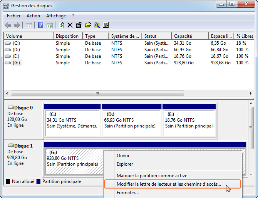Click the Sain (Systè... status cell
The image size is (258, 198).
(x=157, y=43)
